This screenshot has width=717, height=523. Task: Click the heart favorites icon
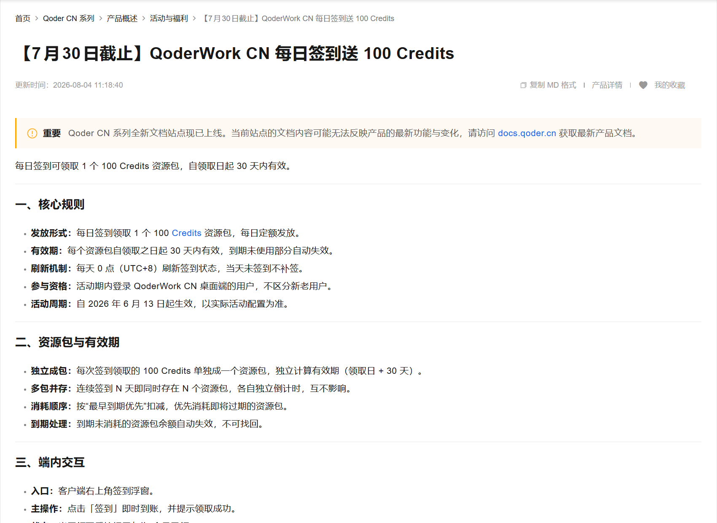(643, 85)
